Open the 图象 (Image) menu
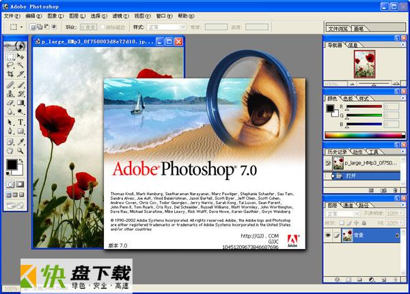Screen dimensions: 410x294 click(x=55, y=16)
